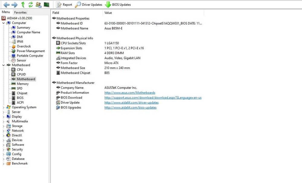Select the CPU Sockets/Slots row
302x183 pixels.
click(88, 43)
